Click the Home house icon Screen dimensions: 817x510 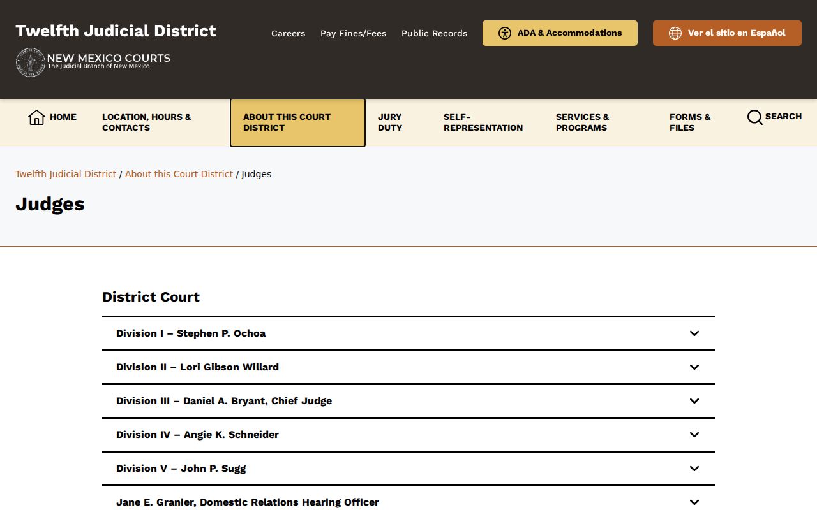point(36,117)
